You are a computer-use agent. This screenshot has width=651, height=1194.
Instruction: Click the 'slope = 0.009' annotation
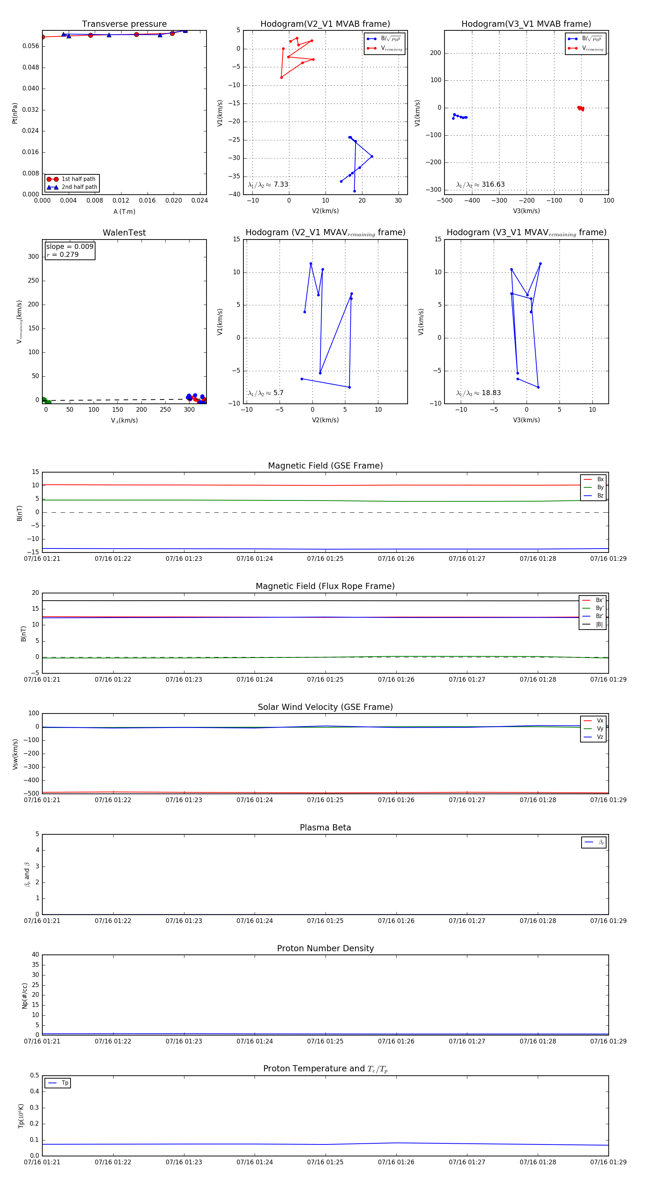click(x=70, y=247)
